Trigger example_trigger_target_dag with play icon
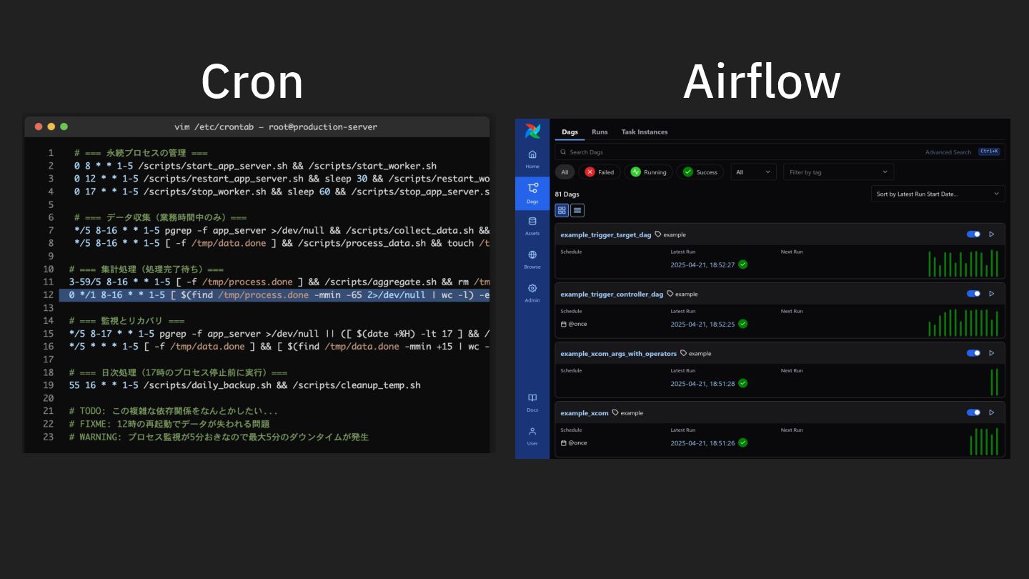1029x579 pixels. pos(991,234)
